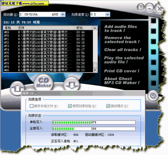Toggle the 使用刻录校验 checkbox

[x=70, y=106]
